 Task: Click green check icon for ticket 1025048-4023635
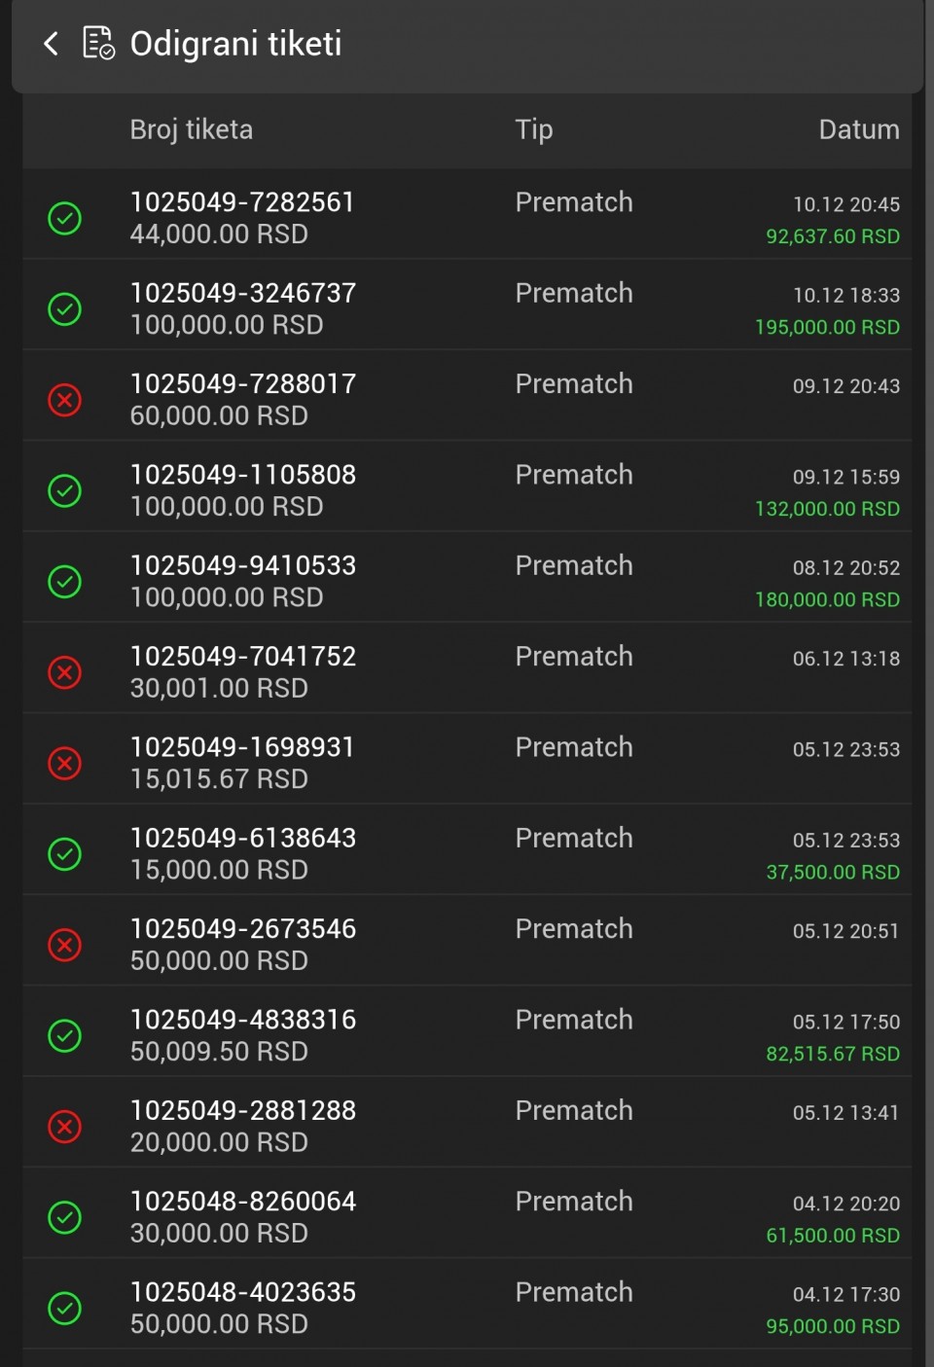tap(65, 1309)
